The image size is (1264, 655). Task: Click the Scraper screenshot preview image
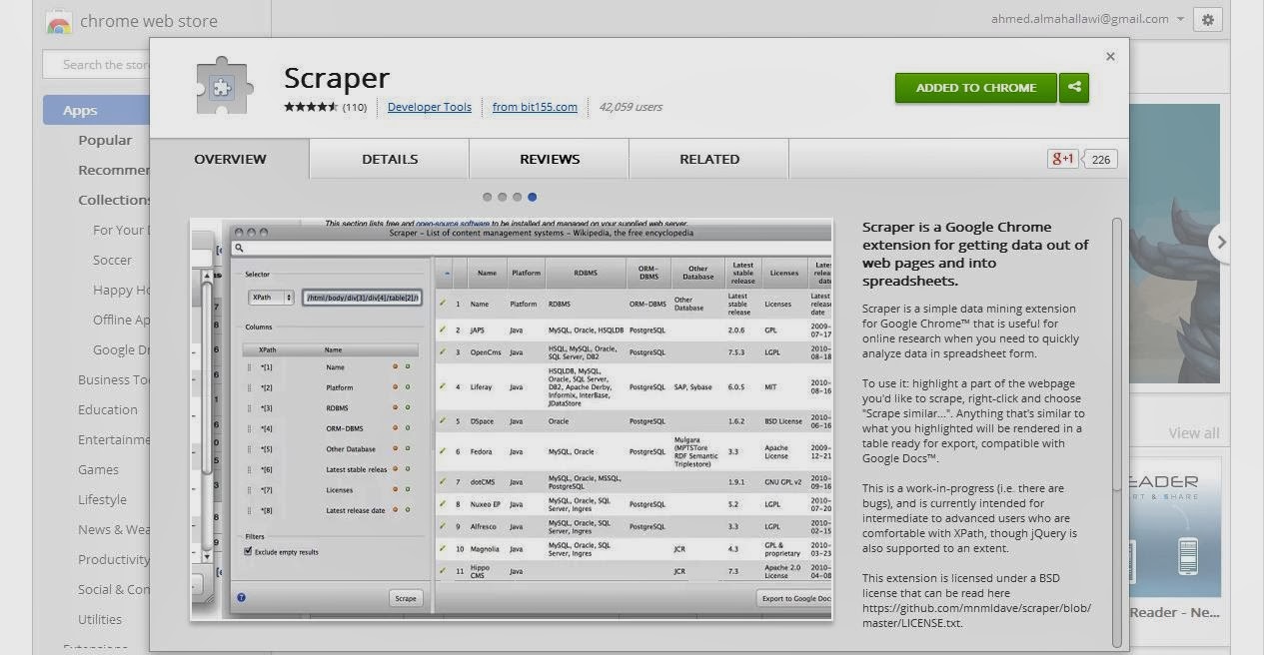pyautogui.click(x=512, y=419)
